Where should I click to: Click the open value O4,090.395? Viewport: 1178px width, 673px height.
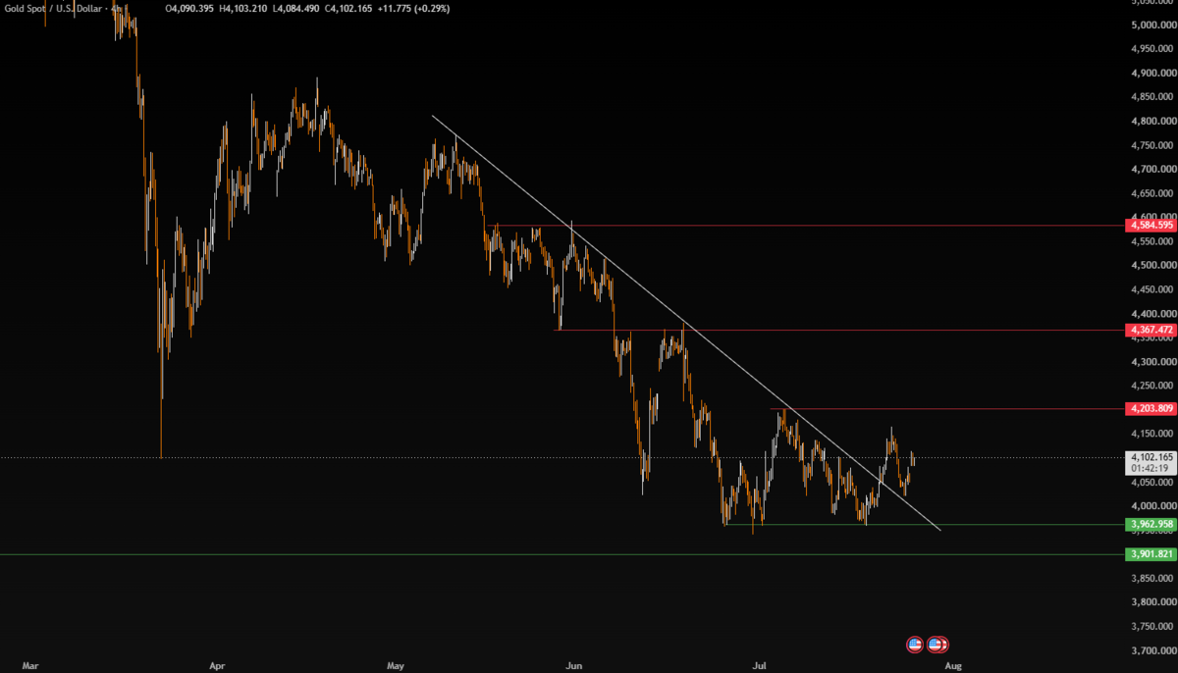[189, 9]
